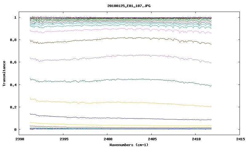The image size is (246, 147).
Task: Click the brown spectrum curve near 0.8
Action: pos(121,38)
